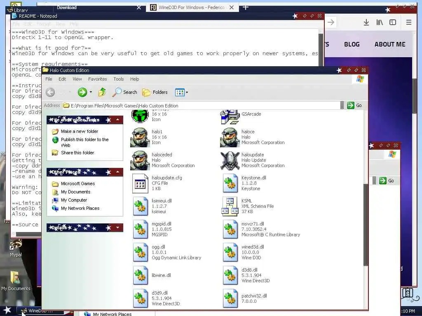Go to Microsoft Games folder link
The image size is (422, 316).
pyautogui.click(x=78, y=184)
